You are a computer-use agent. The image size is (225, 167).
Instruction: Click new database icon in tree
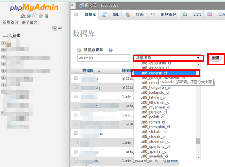coord(10,36)
